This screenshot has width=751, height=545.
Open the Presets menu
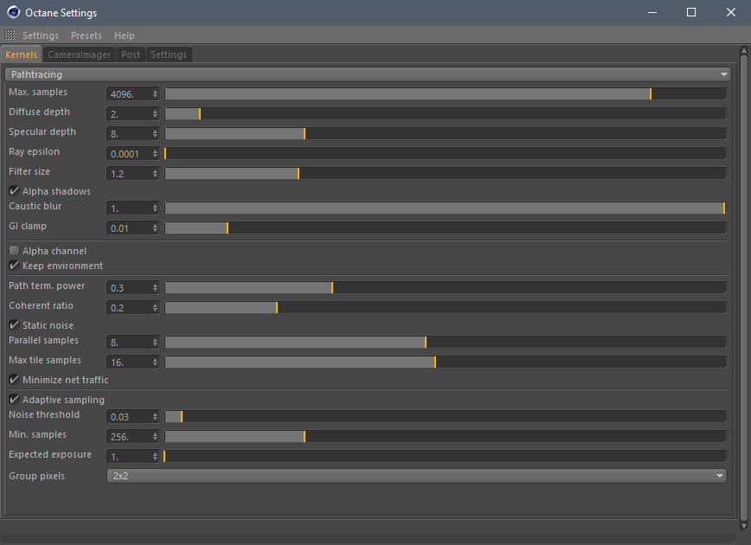point(87,35)
